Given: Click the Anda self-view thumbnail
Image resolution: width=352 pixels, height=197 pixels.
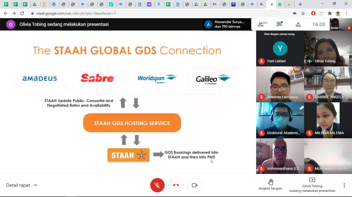Looking at the screenshot, I should coord(341,24).
